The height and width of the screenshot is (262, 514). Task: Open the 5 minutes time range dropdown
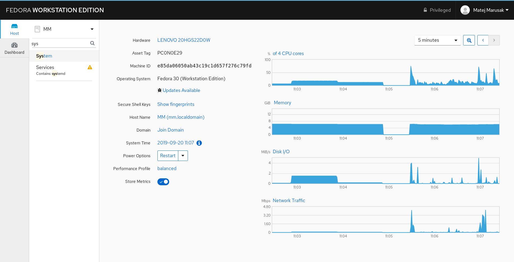(x=437, y=40)
